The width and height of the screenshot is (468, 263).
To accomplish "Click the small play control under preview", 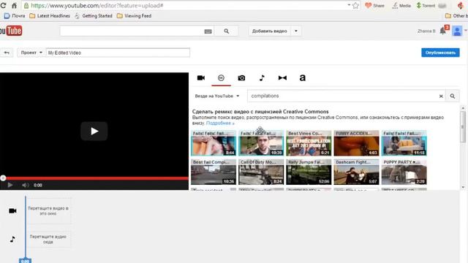I will click(10, 185).
